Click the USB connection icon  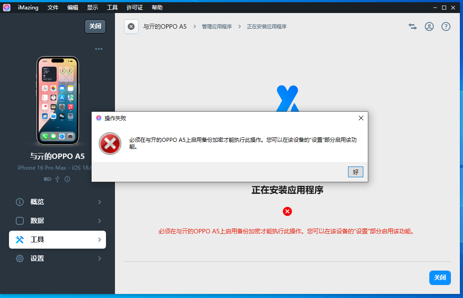(x=57, y=179)
